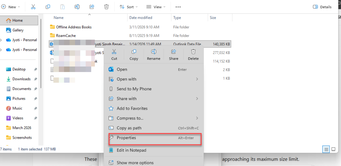Unpin Documents using its pin icon

35,89
